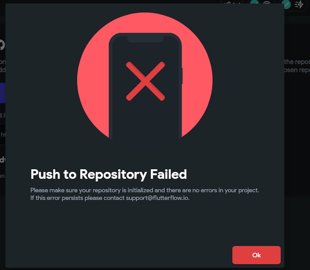Click the dimmed backdrop right of the dialog
310x270 pixels.
pos(297,138)
